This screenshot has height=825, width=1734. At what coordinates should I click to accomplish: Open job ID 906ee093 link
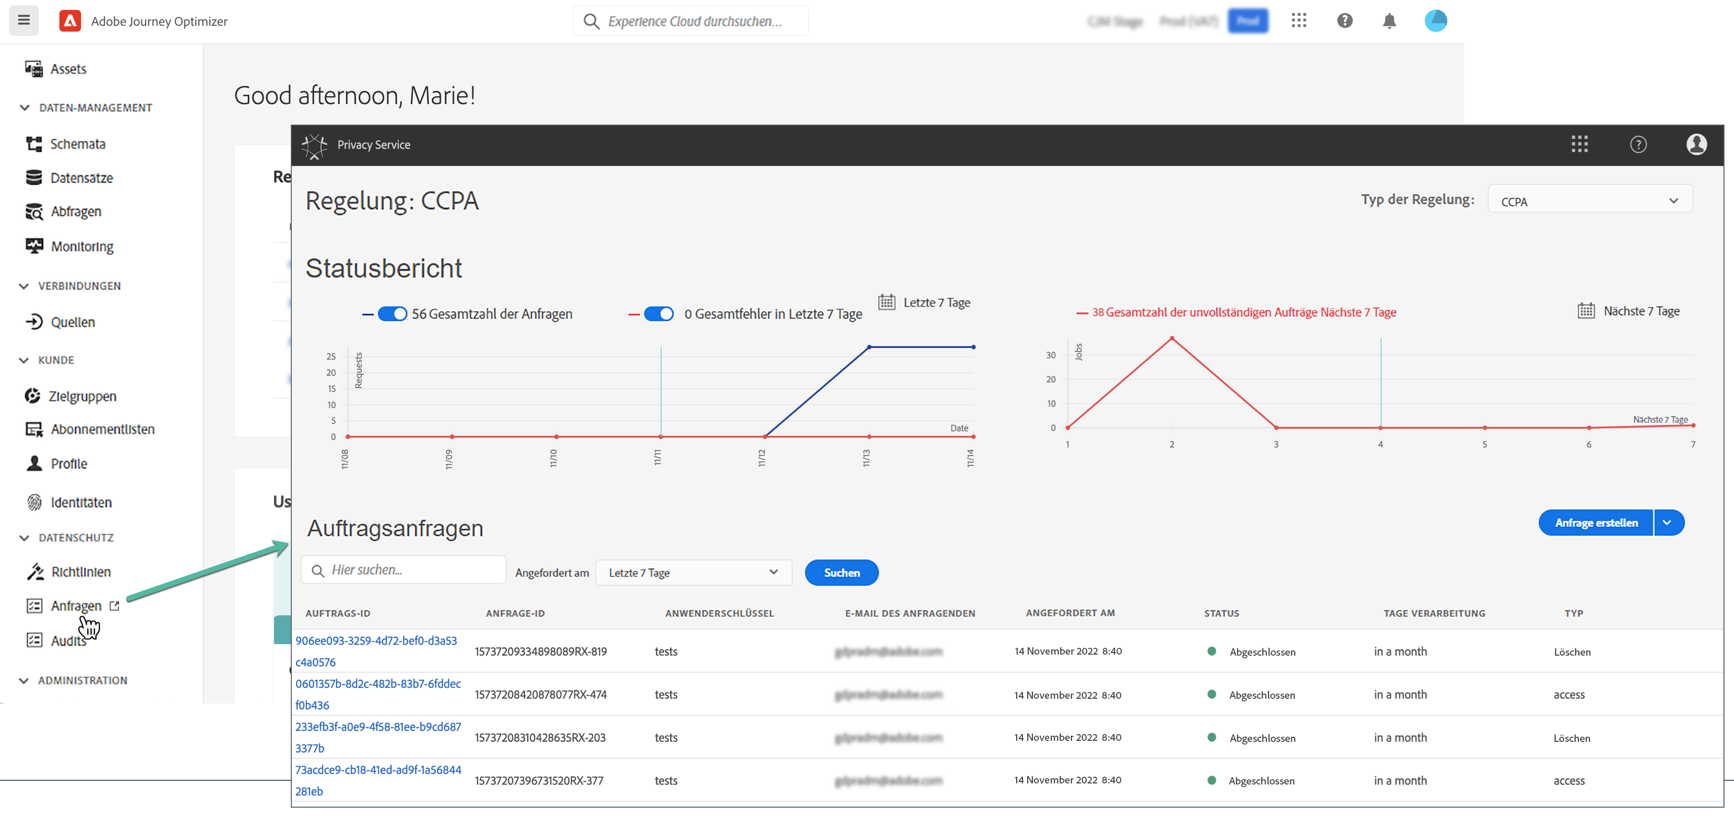pyautogui.click(x=376, y=640)
